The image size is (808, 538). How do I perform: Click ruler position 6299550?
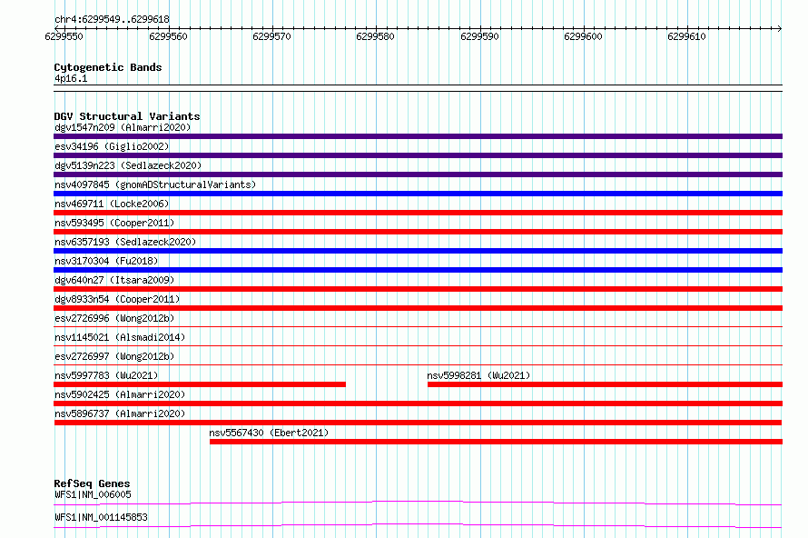(x=64, y=36)
